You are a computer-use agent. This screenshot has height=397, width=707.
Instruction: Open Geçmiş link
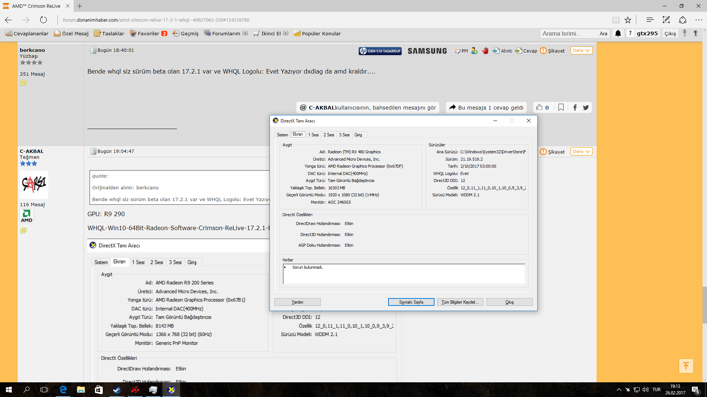186,33
